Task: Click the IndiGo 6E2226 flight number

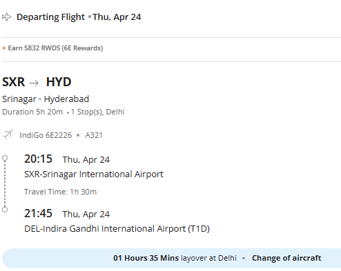Action: [x=46, y=135]
